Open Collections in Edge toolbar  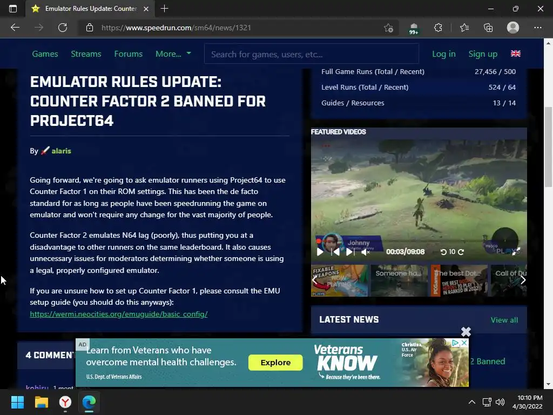[488, 28]
